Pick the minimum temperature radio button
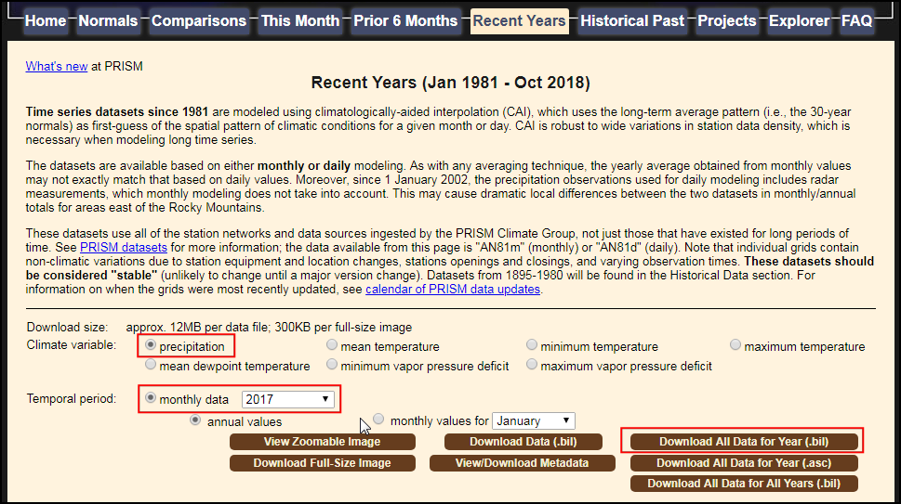This screenshot has width=901, height=504. pos(532,345)
